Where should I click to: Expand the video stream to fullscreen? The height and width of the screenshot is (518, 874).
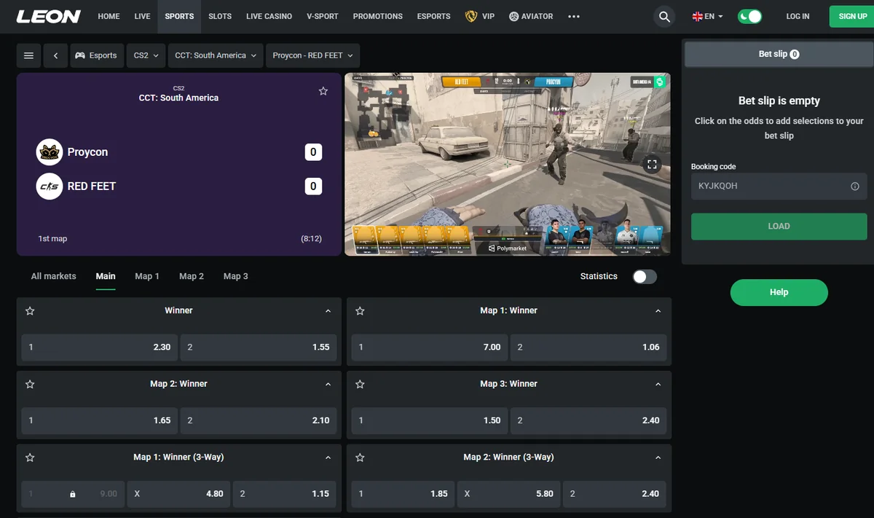pos(653,165)
